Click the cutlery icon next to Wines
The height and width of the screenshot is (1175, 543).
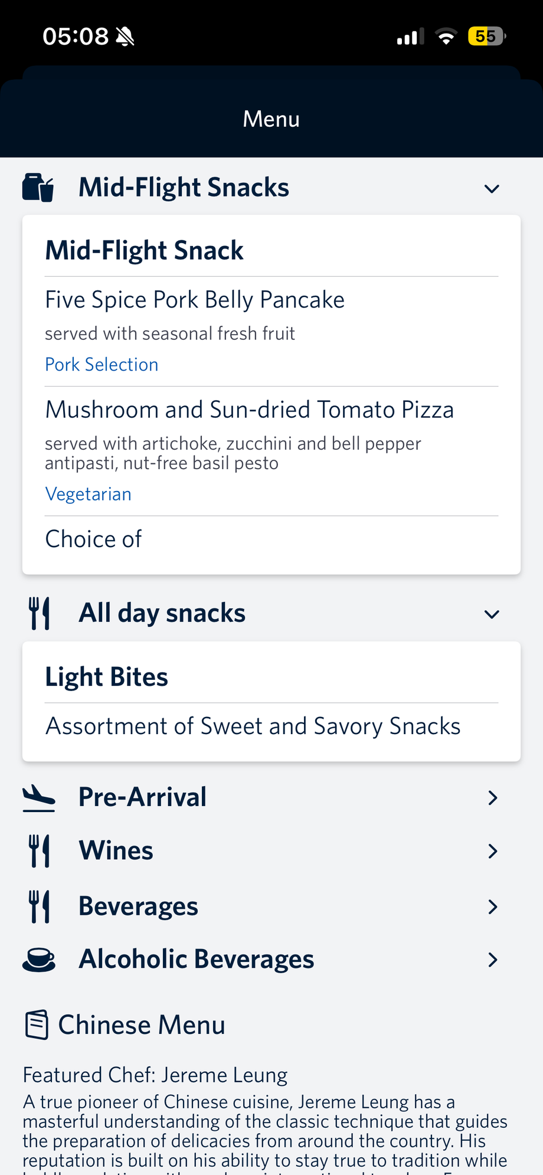point(39,851)
